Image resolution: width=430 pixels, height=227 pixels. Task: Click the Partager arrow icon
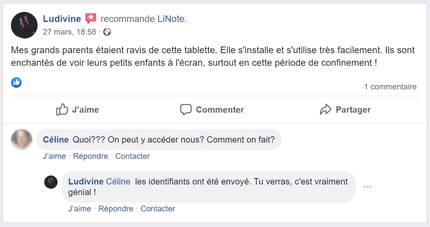tap(326, 109)
